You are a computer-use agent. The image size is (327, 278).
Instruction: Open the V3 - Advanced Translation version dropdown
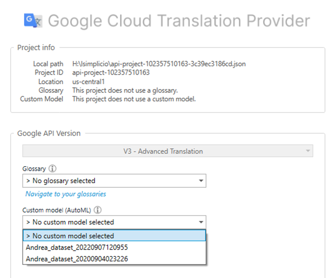coord(168,151)
